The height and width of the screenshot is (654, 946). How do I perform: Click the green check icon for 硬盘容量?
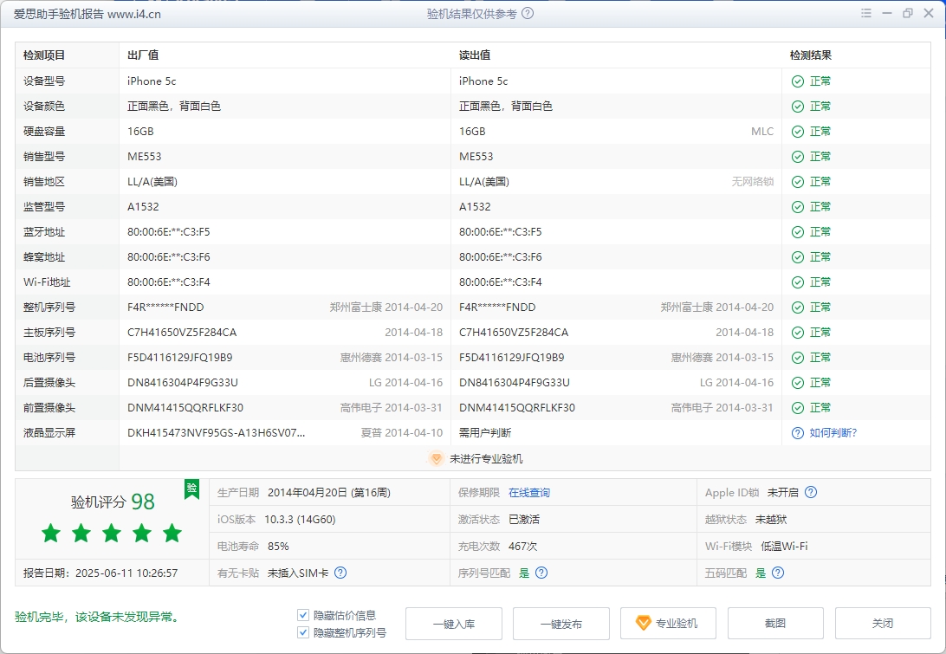coord(798,132)
